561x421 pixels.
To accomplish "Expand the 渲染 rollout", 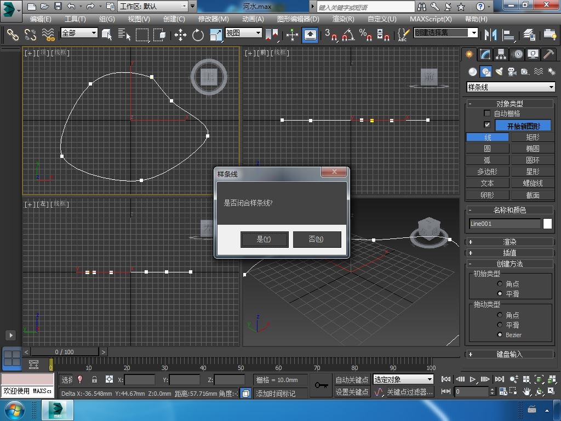I will click(x=510, y=242).
